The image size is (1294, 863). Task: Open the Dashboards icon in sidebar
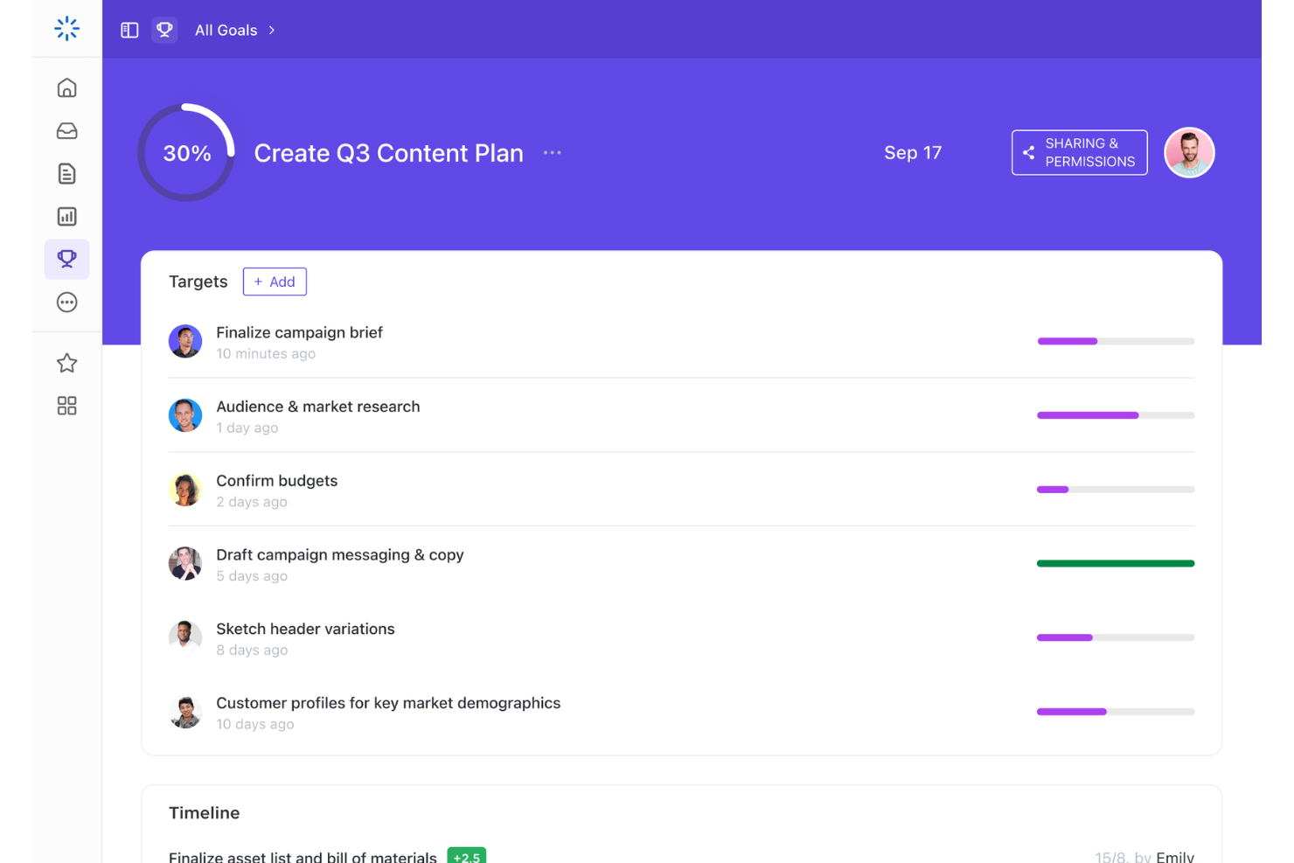[x=66, y=216]
